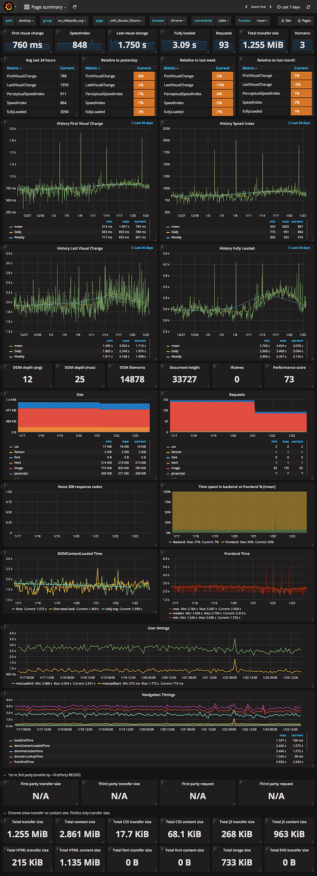Click Total image size 733 KiB value
The height and width of the screenshot is (876, 317).
coord(237,862)
